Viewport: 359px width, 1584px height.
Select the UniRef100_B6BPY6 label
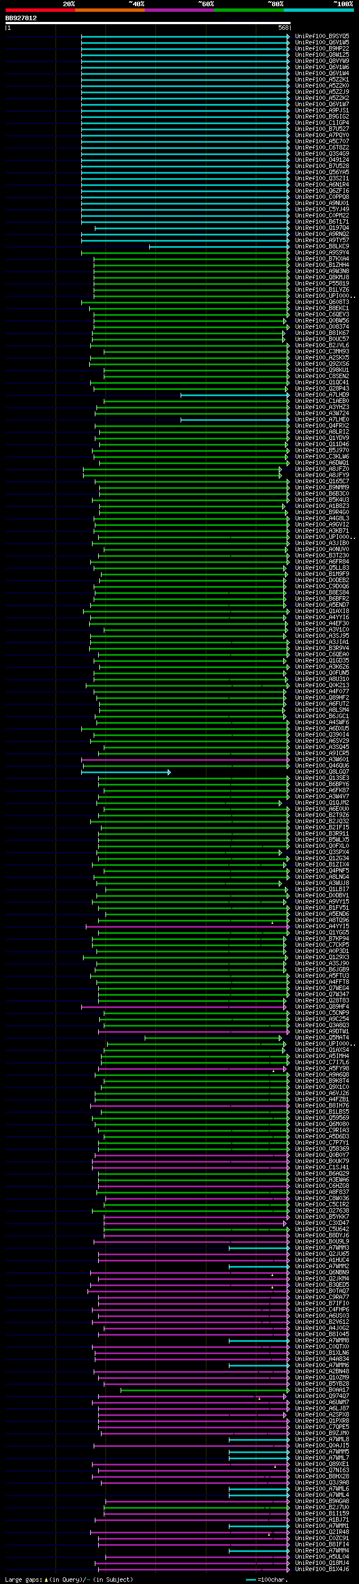[x=322, y=784]
